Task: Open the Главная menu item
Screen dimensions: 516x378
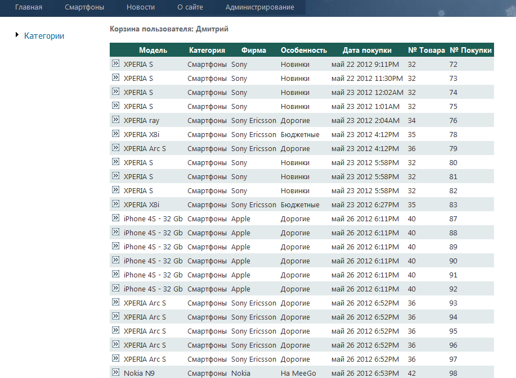Action: 29,7
